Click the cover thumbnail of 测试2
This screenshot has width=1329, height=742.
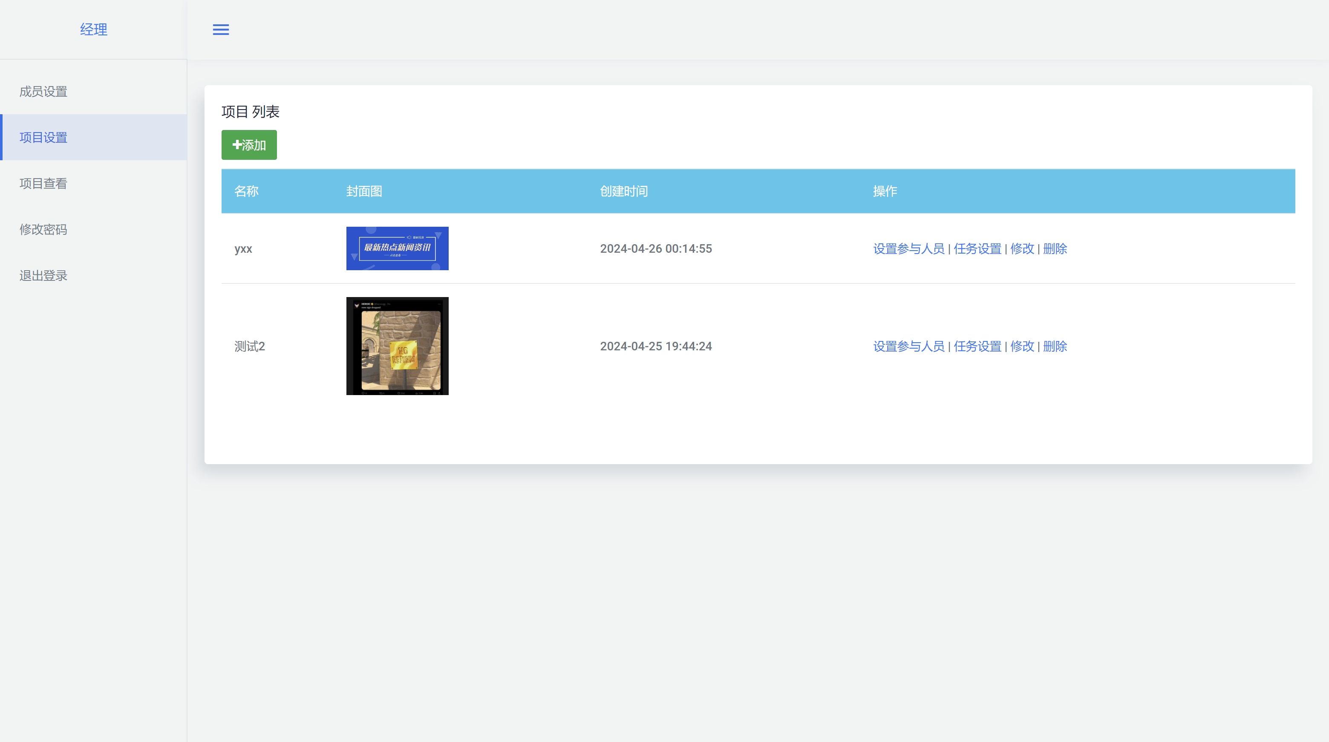coord(397,346)
